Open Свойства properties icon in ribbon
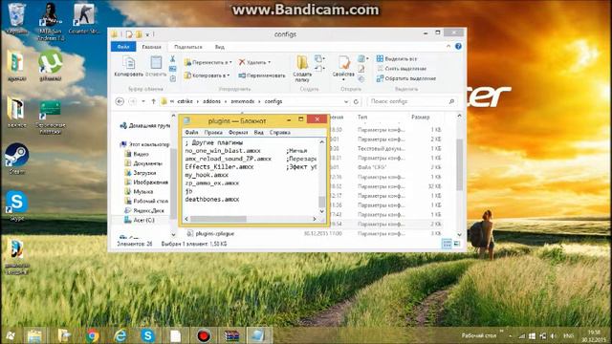Viewport: 612px width, 344px height. pyautogui.click(x=343, y=62)
